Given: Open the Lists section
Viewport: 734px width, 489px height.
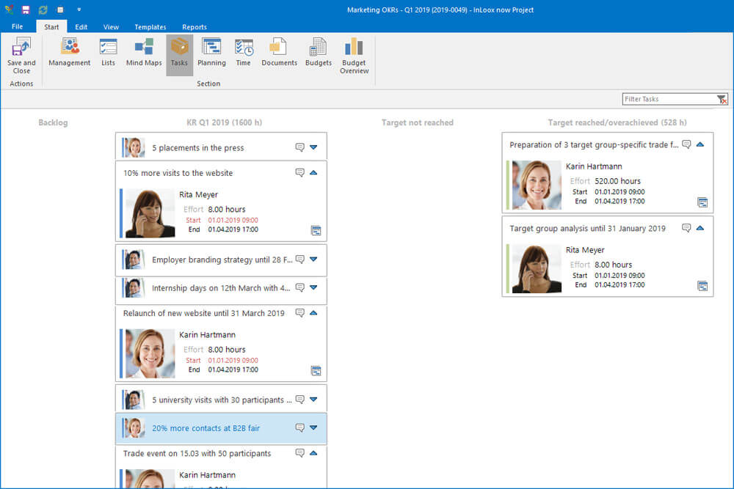Looking at the screenshot, I should (x=108, y=52).
